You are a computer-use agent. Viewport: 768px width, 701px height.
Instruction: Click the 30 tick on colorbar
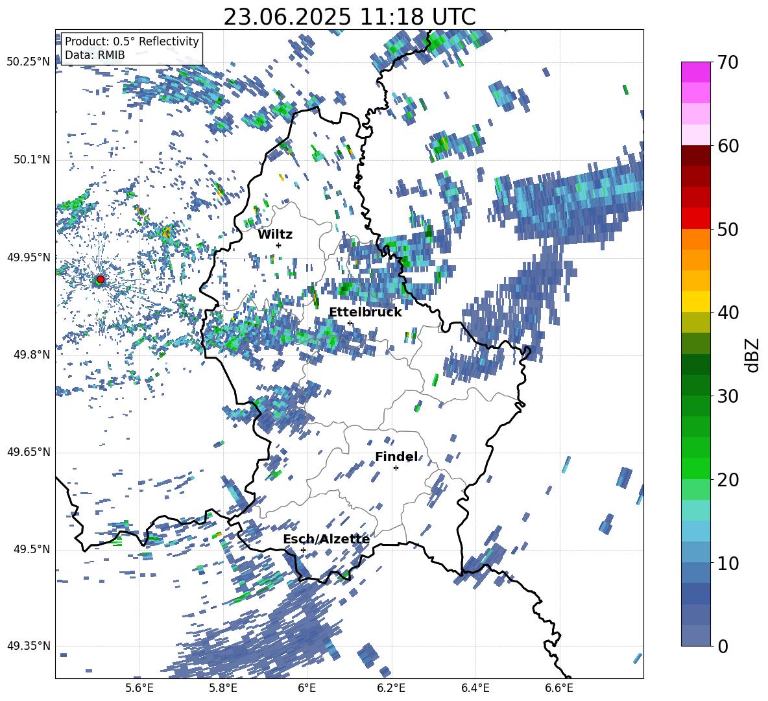(x=728, y=396)
